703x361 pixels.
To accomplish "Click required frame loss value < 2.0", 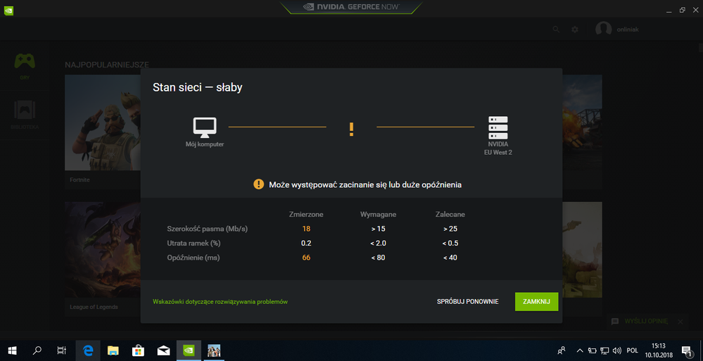I will (378, 243).
